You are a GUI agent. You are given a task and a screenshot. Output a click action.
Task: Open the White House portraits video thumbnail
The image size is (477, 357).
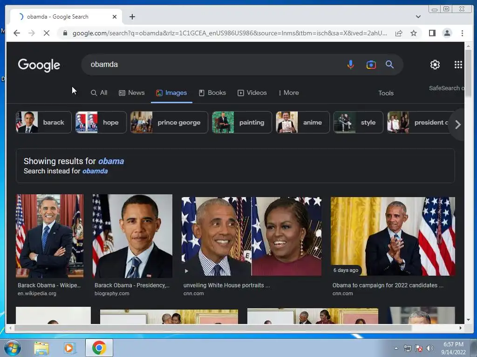tap(251, 236)
